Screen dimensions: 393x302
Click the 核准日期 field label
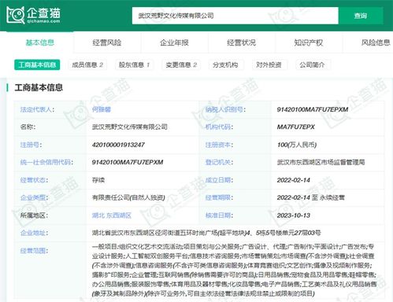(x=219, y=215)
